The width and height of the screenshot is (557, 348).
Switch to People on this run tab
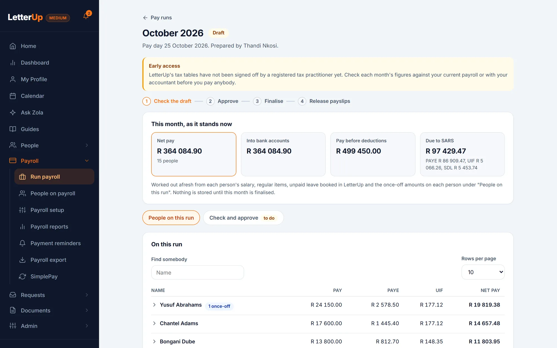click(171, 218)
